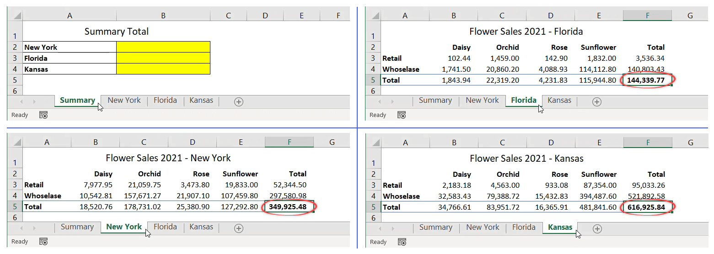This screenshot has height=254, width=714.
Task: Click Select All corner in Summary Total window
Action: click(x=15, y=16)
